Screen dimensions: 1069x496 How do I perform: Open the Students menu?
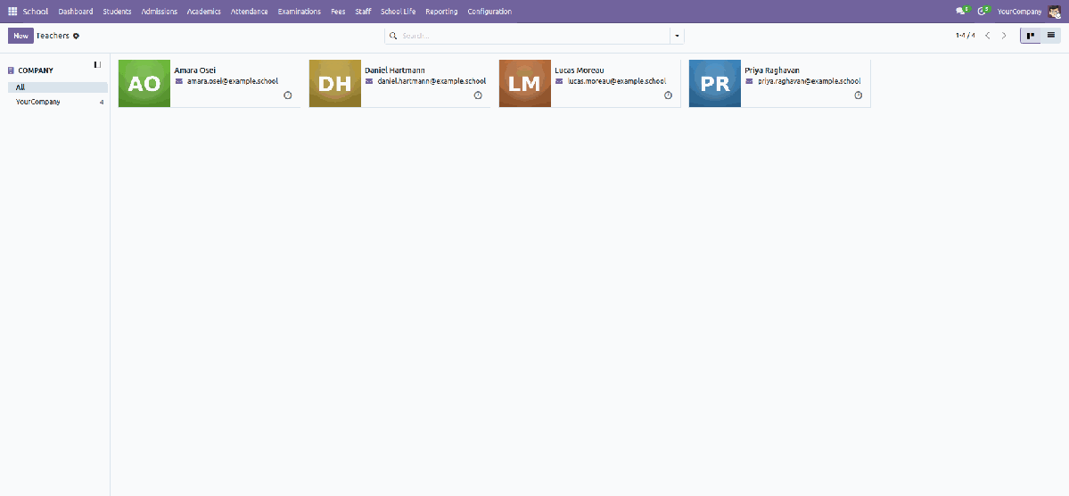(x=118, y=12)
